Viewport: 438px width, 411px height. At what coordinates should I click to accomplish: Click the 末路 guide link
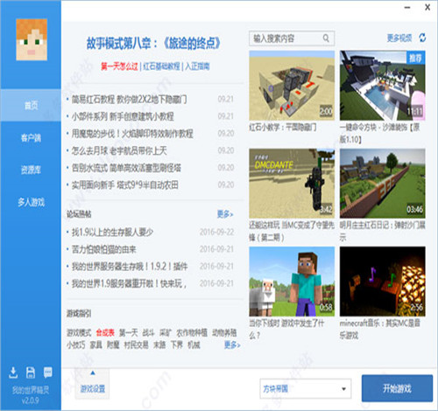[159, 345]
